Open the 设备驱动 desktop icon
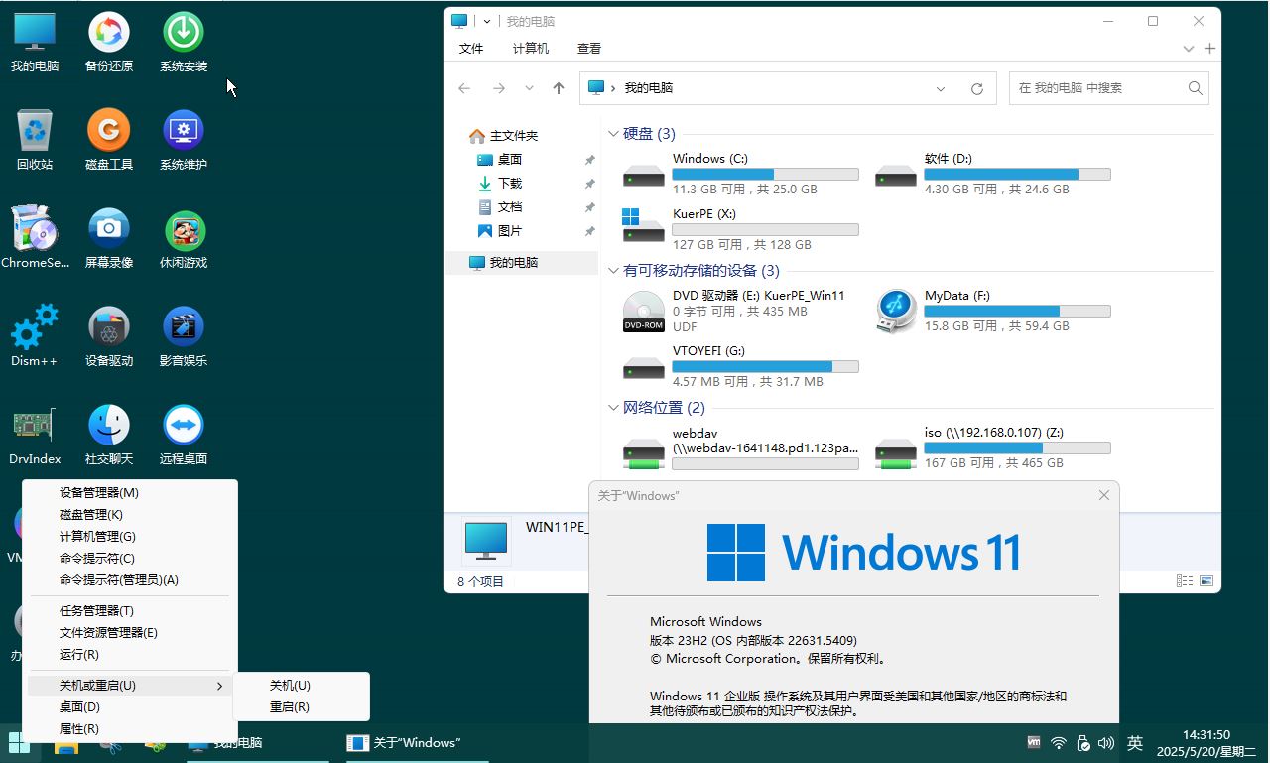This screenshot has width=1270, height=763. (x=109, y=337)
